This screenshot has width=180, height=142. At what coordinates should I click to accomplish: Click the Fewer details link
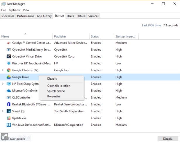(x=16, y=139)
